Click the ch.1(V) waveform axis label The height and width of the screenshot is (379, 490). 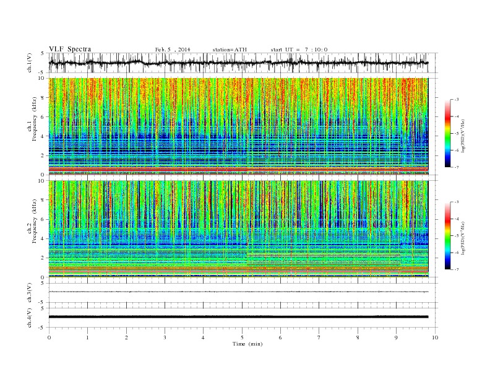(x=30, y=63)
